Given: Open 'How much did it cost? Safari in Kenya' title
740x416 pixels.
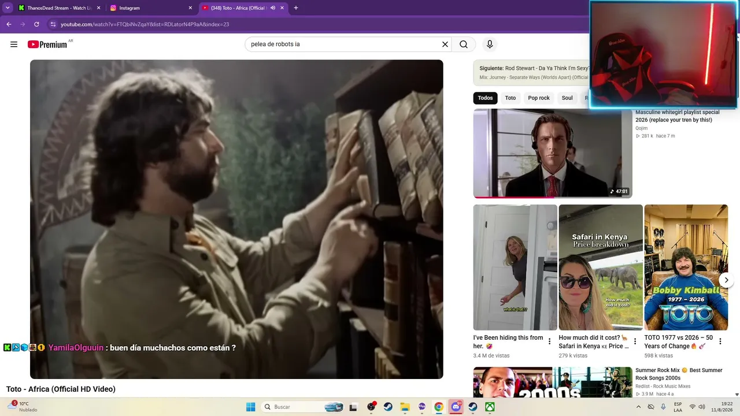Looking at the screenshot, I should pos(593,341).
